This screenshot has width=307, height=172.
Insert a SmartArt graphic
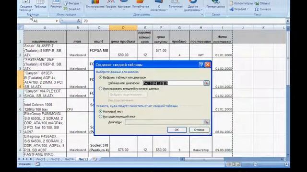(72, 9)
